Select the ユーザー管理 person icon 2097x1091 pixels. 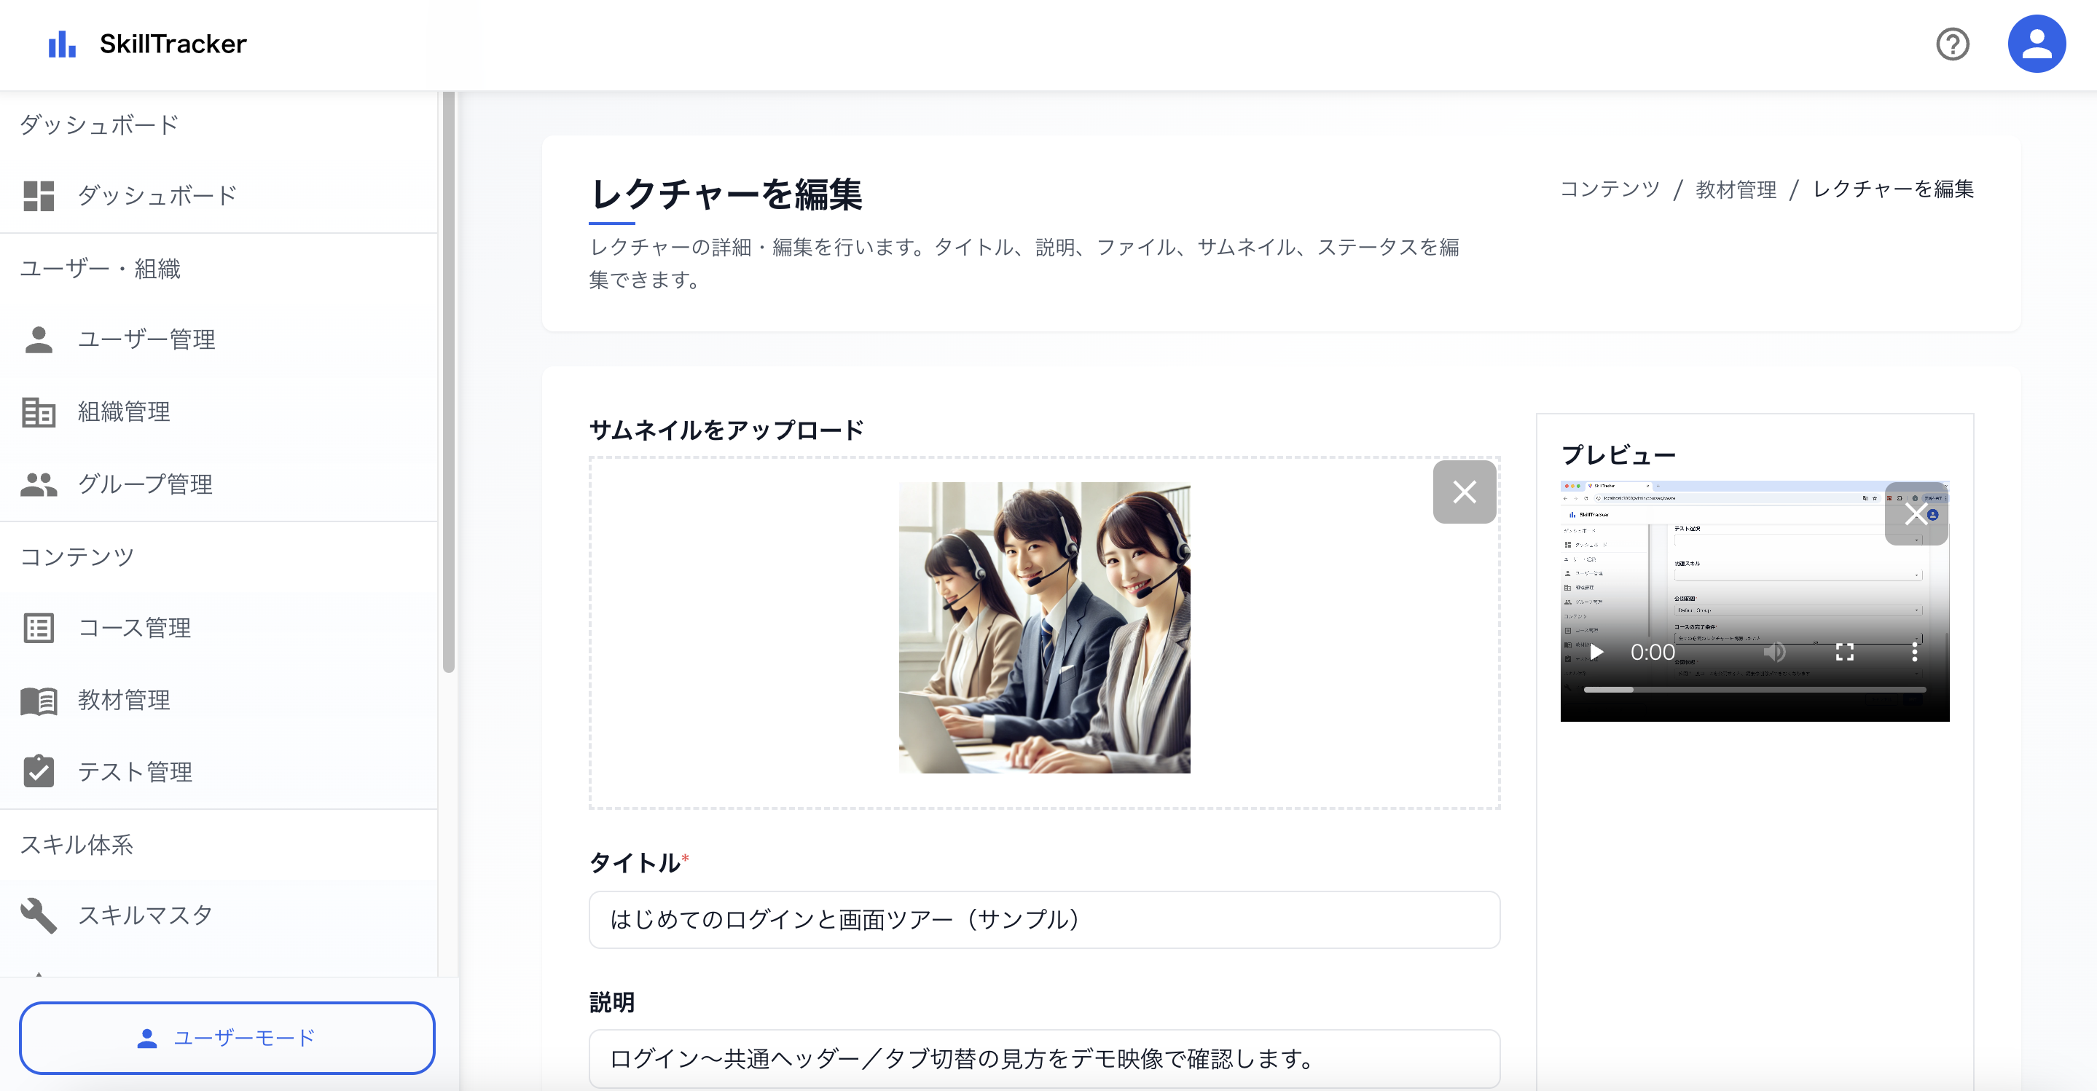point(39,340)
